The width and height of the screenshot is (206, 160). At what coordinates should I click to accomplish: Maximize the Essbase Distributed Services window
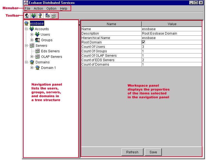pyautogui.click(x=196, y=2)
